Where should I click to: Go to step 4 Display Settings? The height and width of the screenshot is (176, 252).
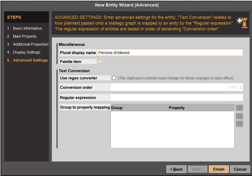tap(24, 52)
